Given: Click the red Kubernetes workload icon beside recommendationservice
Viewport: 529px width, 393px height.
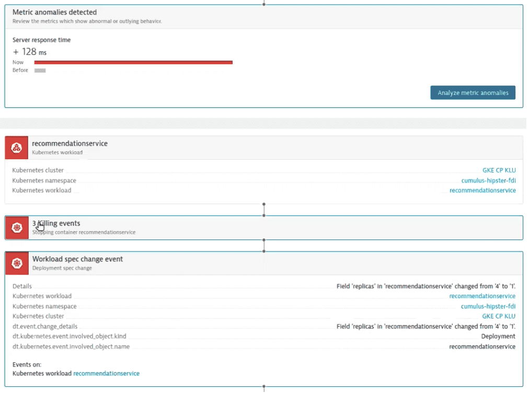Looking at the screenshot, I should (16, 147).
